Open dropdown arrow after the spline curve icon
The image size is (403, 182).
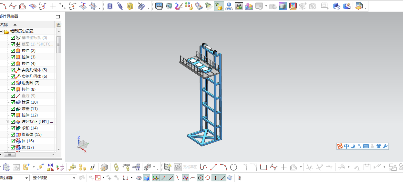point(301,167)
